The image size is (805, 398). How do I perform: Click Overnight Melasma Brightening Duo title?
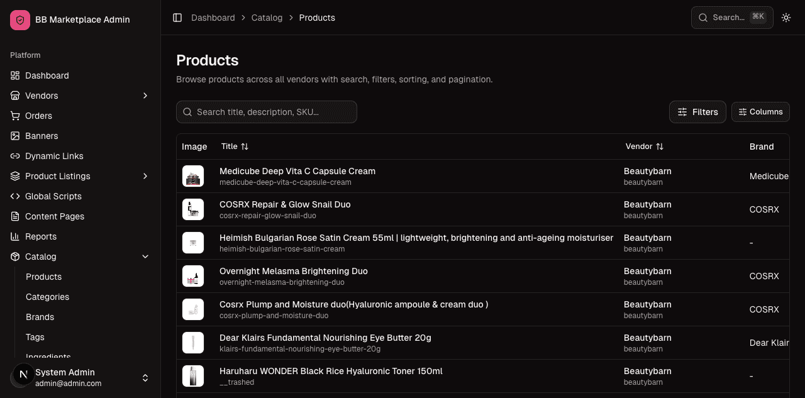pyautogui.click(x=294, y=271)
